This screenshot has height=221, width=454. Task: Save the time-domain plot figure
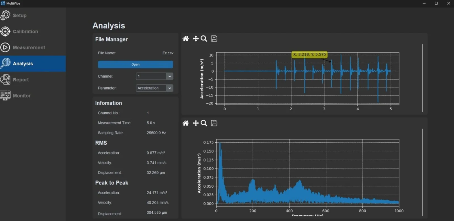(x=214, y=38)
